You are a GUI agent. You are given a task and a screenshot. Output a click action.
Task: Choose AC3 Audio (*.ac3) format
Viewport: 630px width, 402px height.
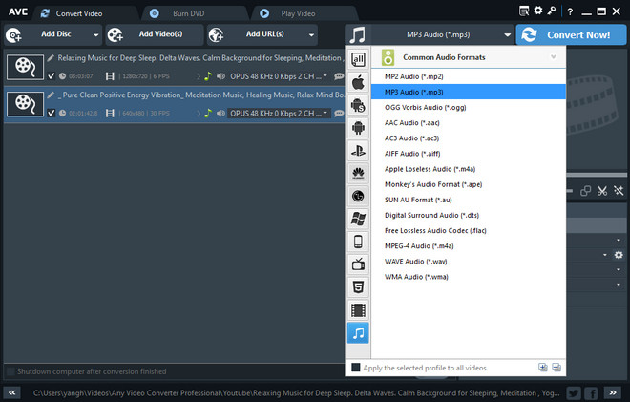click(x=468, y=138)
